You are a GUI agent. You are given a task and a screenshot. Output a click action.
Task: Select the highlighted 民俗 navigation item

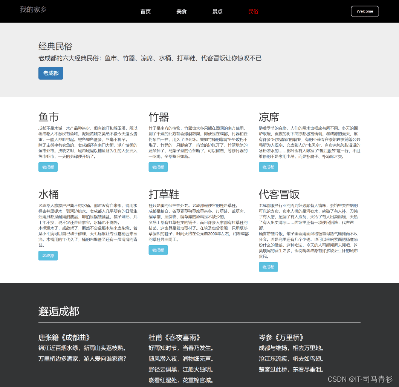[x=254, y=11]
